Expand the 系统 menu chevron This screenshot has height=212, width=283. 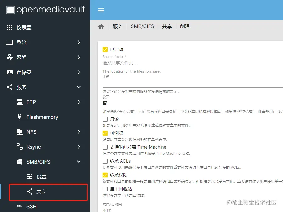pos(79,42)
